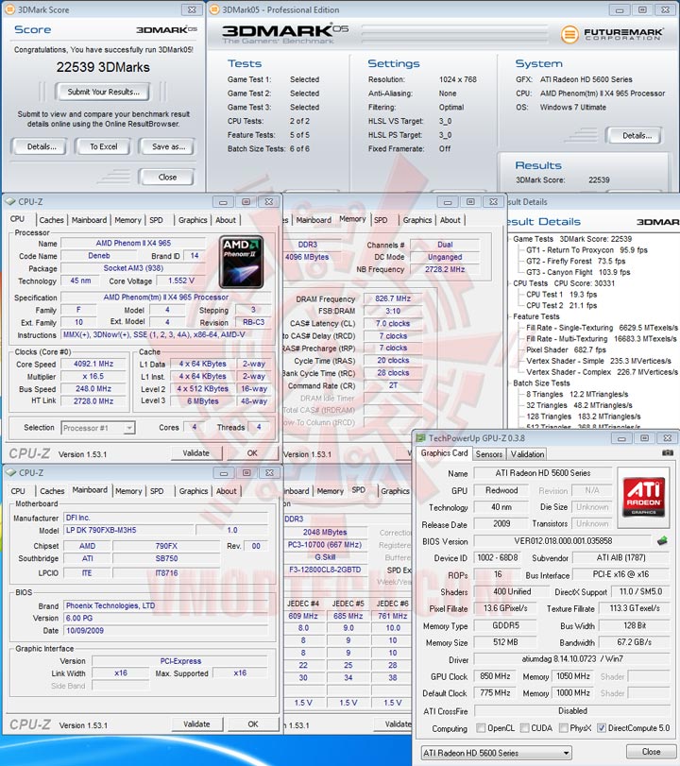
Task: Click the DRAM Frequency 826.7 MHz value
Action: pos(393,298)
